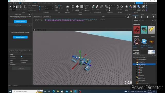The height and width of the screenshot is (93, 165).
Task: Toggle Rotate snapping checkbox
Action: point(40,7)
